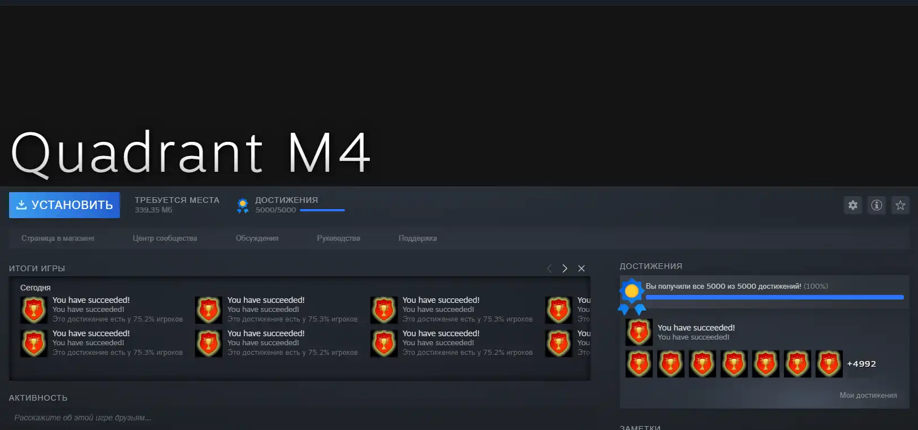This screenshot has width=918, height=430.
Task: Click trophy icon of fourth-column bottom summary achievement
Action: tap(559, 344)
